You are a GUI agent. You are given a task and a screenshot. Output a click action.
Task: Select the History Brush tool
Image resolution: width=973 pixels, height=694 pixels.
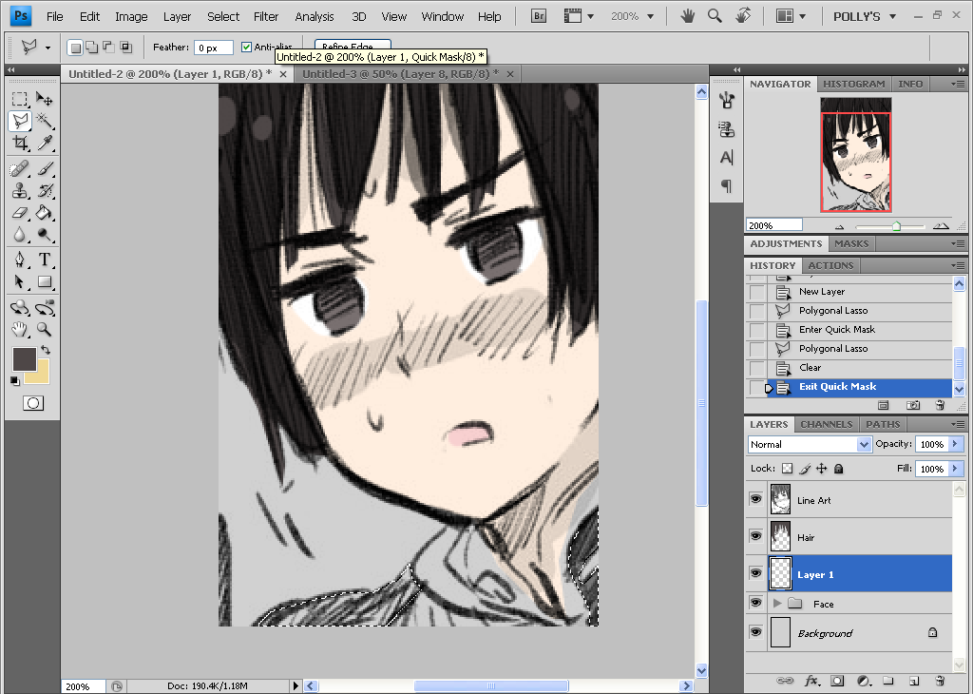pos(44,190)
